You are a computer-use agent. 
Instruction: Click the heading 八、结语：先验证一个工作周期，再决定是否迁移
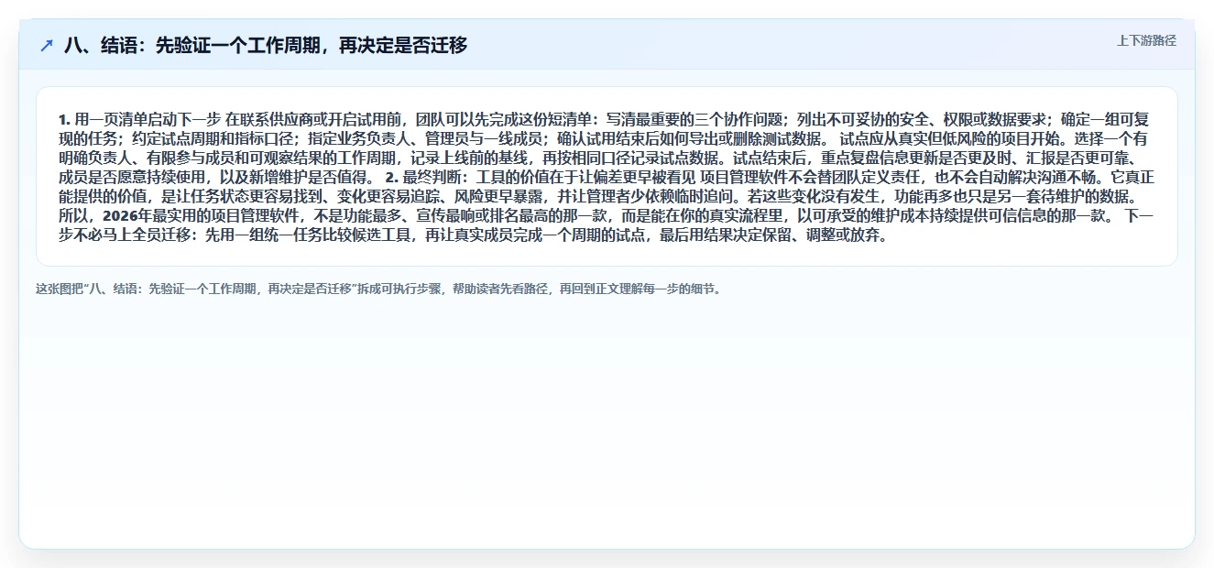[x=266, y=46]
